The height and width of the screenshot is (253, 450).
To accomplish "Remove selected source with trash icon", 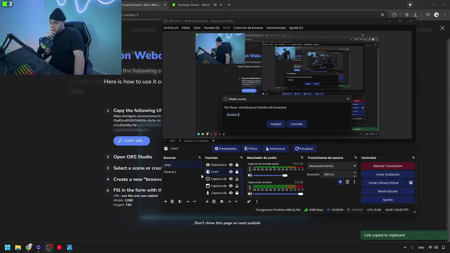I will pyautogui.click(x=214, y=201).
